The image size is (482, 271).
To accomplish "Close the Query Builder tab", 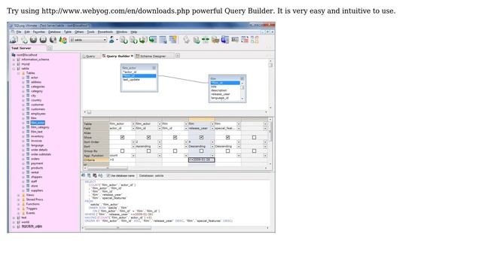I will 133,56.
